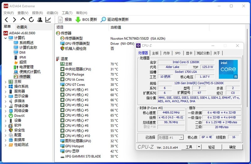The image size is (251, 164).
Task: Collapse the 计算机 tree node
Action: coord(6,38)
